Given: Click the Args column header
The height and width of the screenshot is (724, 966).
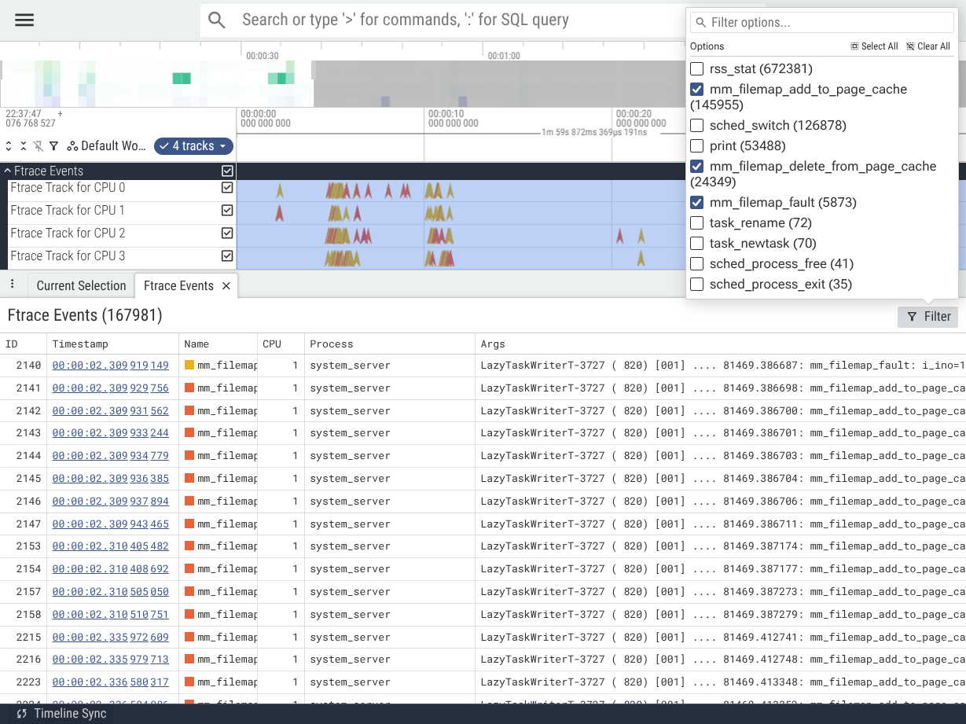Looking at the screenshot, I should 721,344.
